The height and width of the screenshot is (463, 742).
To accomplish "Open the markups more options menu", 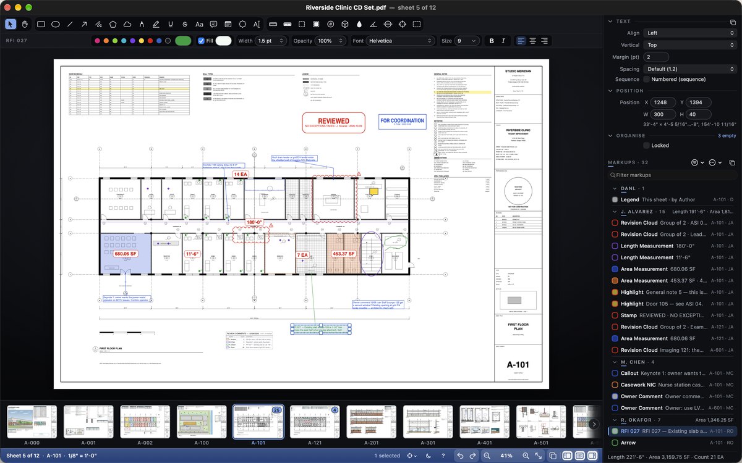I will pos(714,162).
